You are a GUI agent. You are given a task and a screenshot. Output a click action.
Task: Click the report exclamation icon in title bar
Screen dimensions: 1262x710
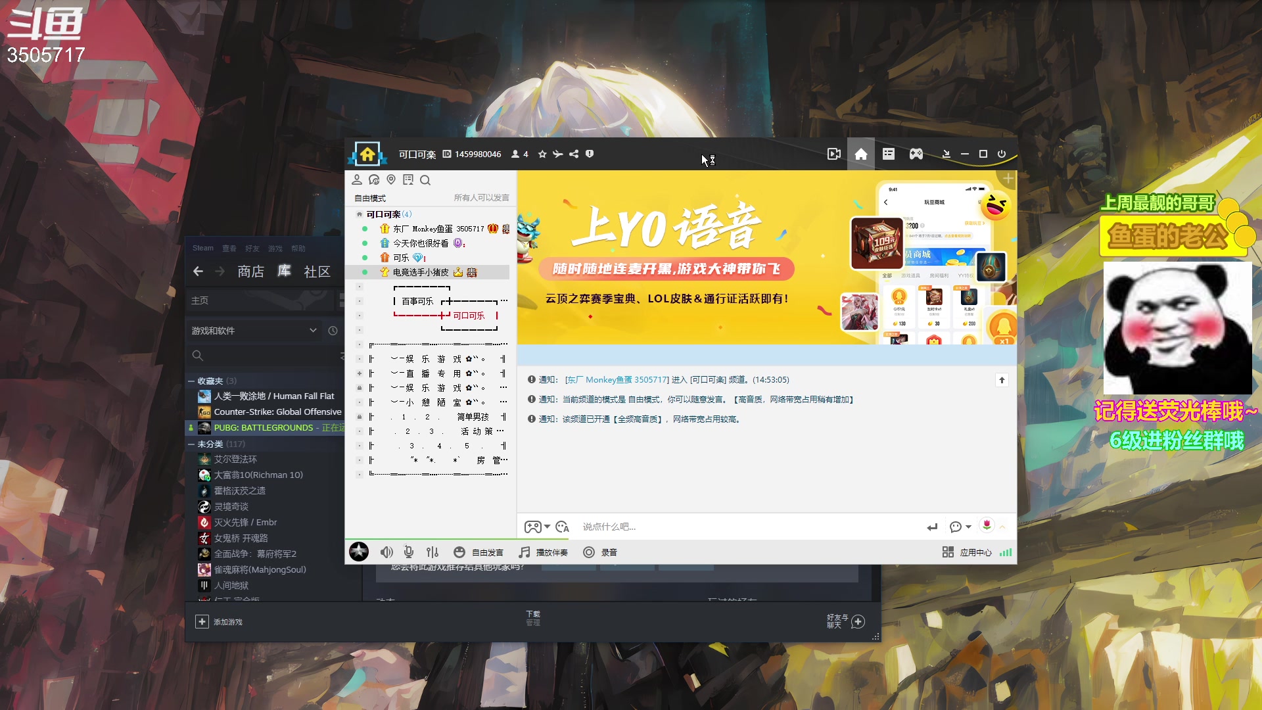point(590,154)
